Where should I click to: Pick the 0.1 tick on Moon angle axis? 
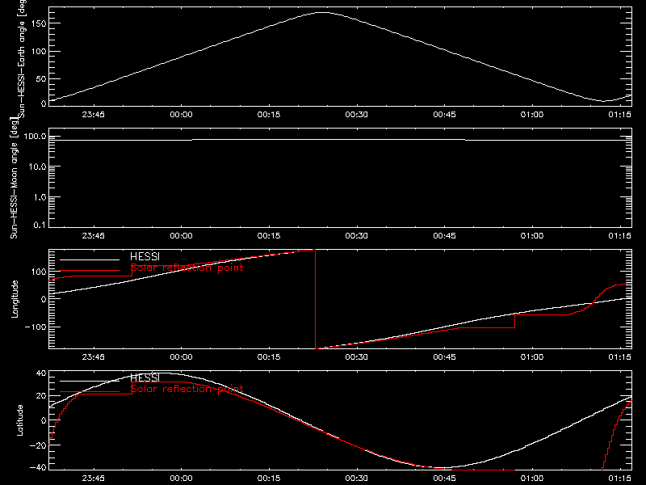pos(40,226)
